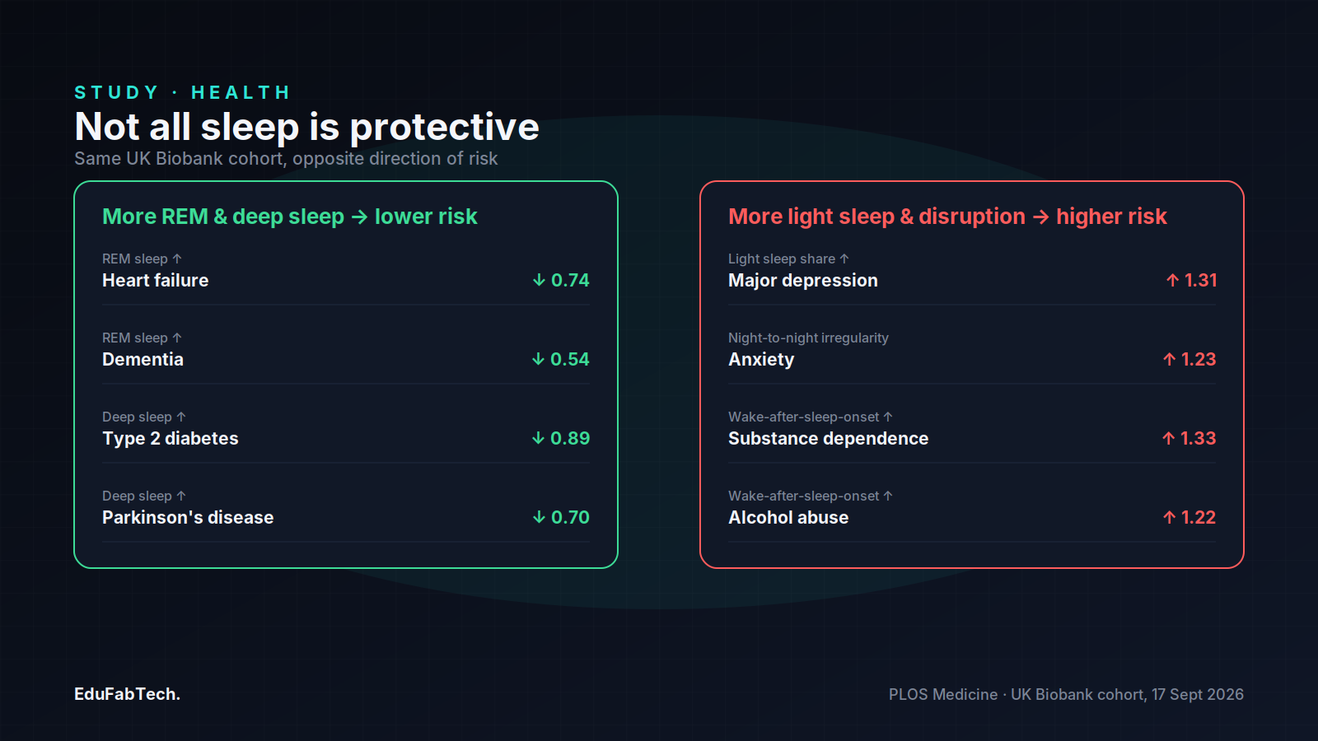Click the right arrow in higher risk heading

(1040, 217)
